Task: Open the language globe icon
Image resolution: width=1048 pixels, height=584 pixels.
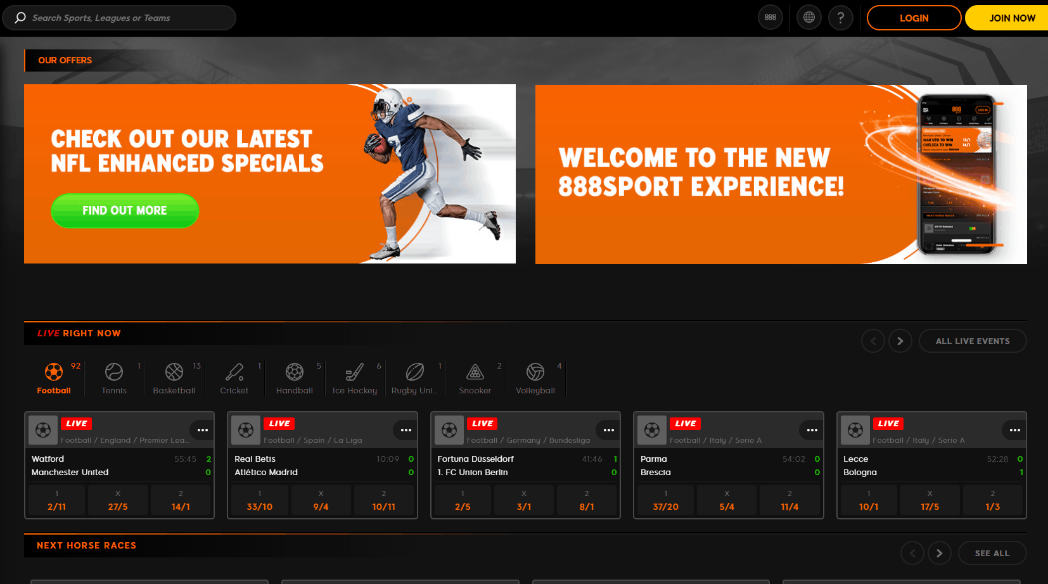Action: [808, 18]
